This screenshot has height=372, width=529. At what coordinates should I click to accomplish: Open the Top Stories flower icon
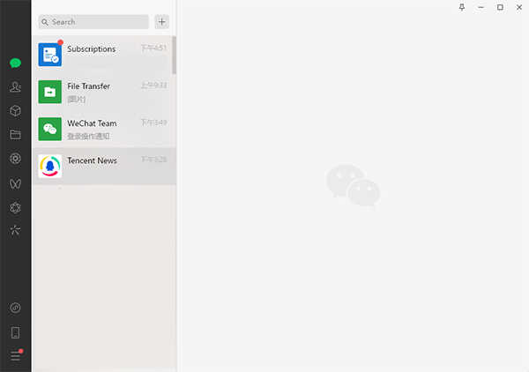[x=15, y=207]
